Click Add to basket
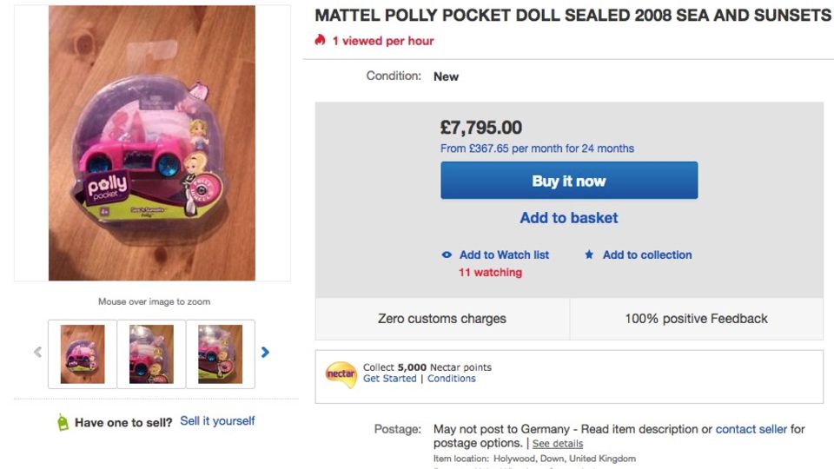Image resolution: width=834 pixels, height=469 pixels. point(569,218)
